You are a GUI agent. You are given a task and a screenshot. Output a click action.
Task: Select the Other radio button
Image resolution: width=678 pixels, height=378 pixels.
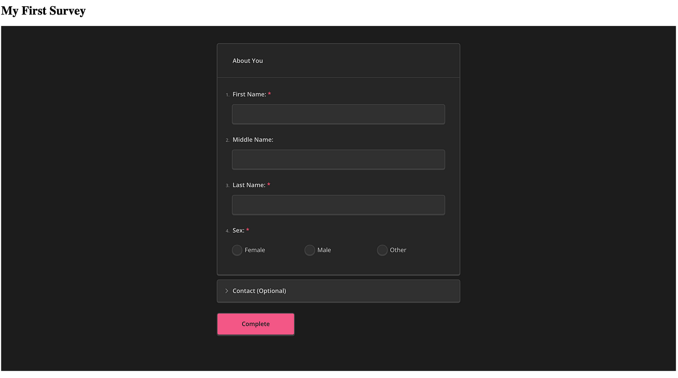(x=382, y=250)
